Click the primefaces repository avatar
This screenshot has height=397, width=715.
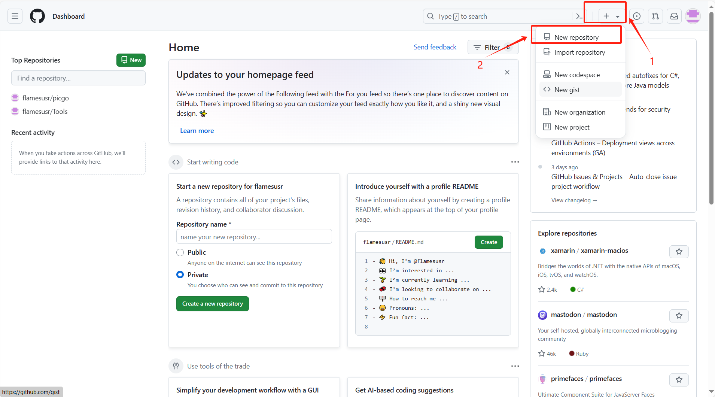tap(542, 379)
